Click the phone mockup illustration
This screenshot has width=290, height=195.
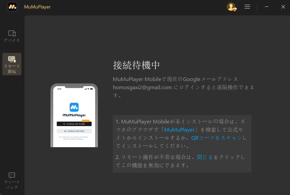[x=74, y=115]
